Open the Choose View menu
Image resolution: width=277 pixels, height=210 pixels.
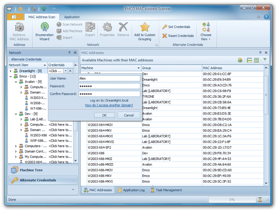206,32
